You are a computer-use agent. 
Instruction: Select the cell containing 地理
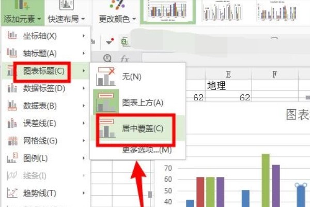coord(228,85)
